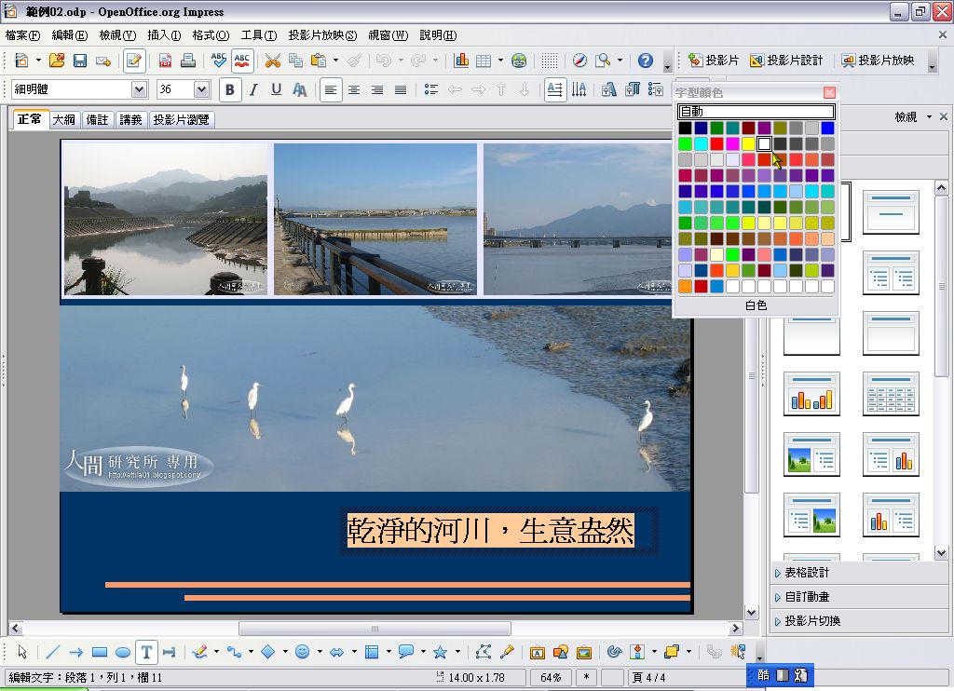The height and width of the screenshot is (691, 954).
Task: Set left text alignment
Action: (331, 90)
